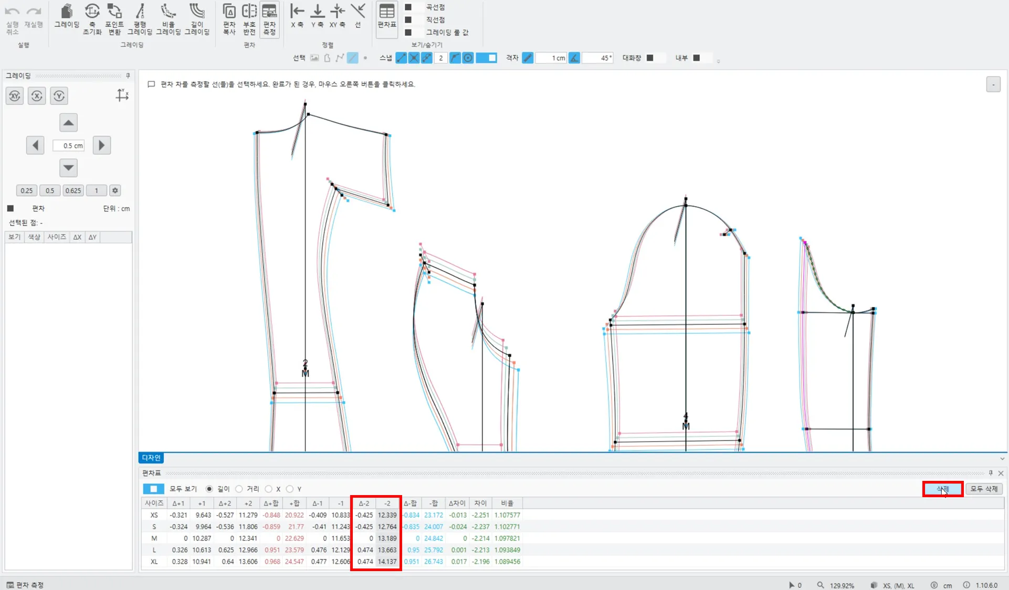Screen dimensions: 1009x590
Task: Open grading step settings gear
Action: [x=115, y=190]
